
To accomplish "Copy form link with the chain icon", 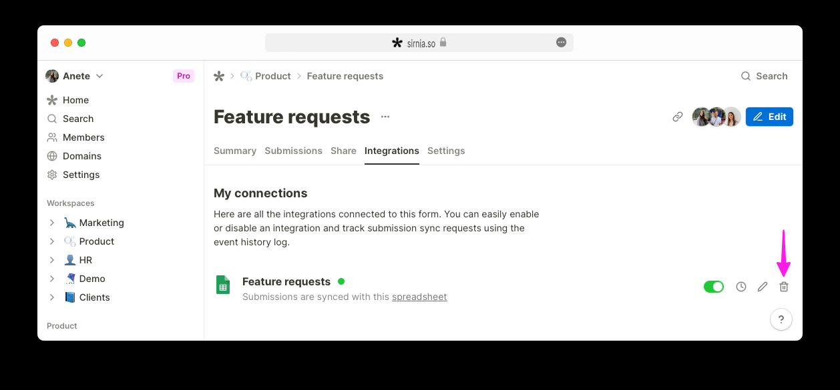I will pyautogui.click(x=678, y=117).
